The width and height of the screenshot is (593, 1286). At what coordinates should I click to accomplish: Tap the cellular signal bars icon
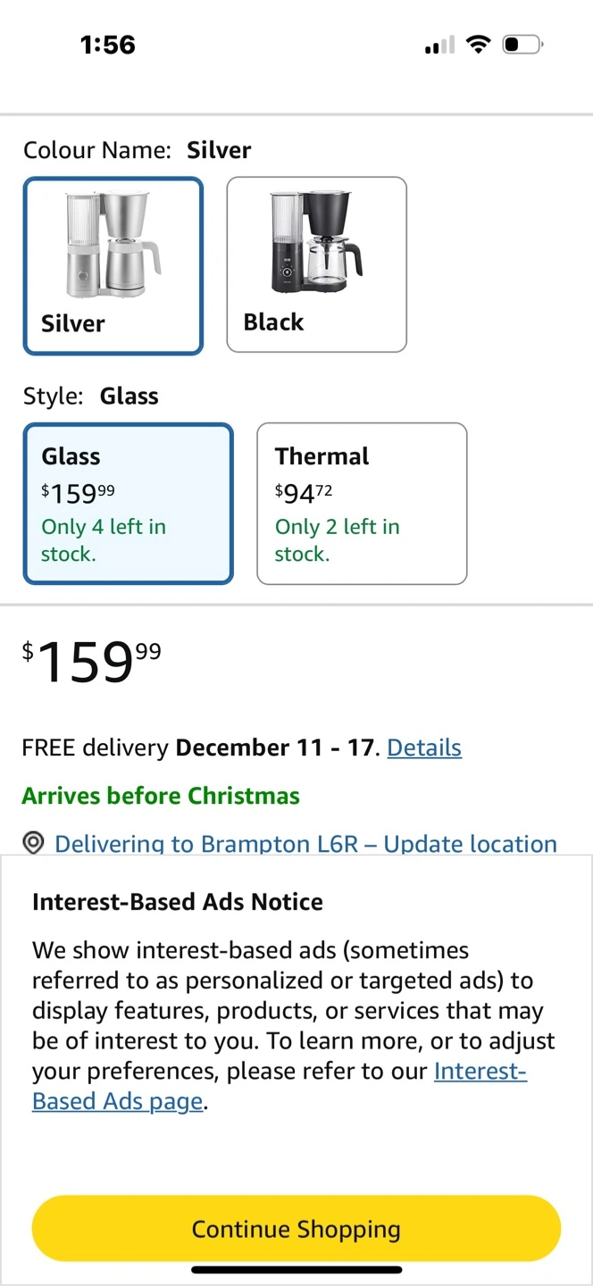[x=439, y=44]
